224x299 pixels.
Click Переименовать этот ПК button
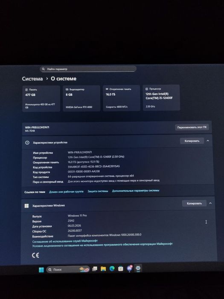192,127
